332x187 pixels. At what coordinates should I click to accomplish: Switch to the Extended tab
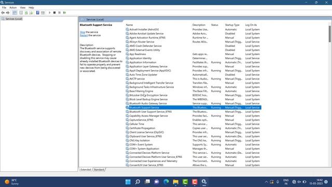click(86, 170)
